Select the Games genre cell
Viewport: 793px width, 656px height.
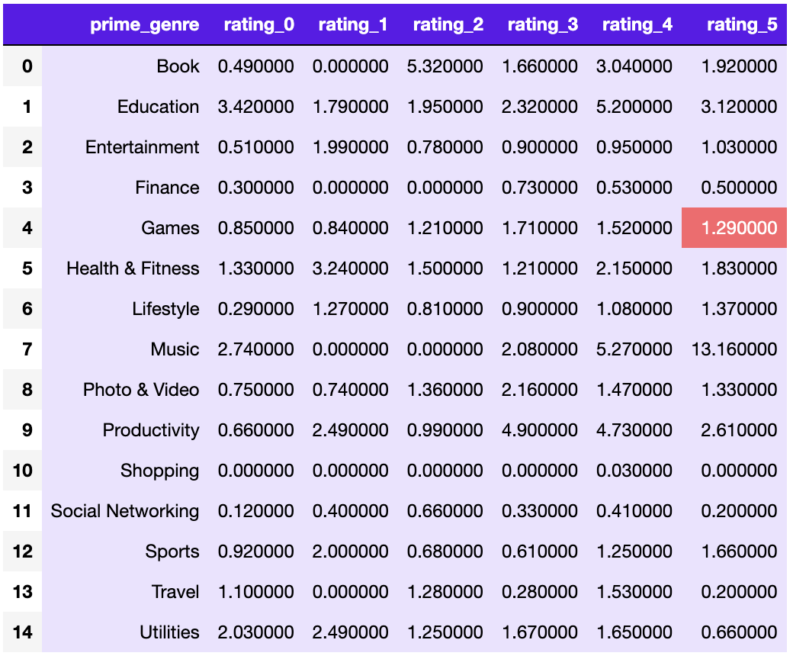point(170,227)
